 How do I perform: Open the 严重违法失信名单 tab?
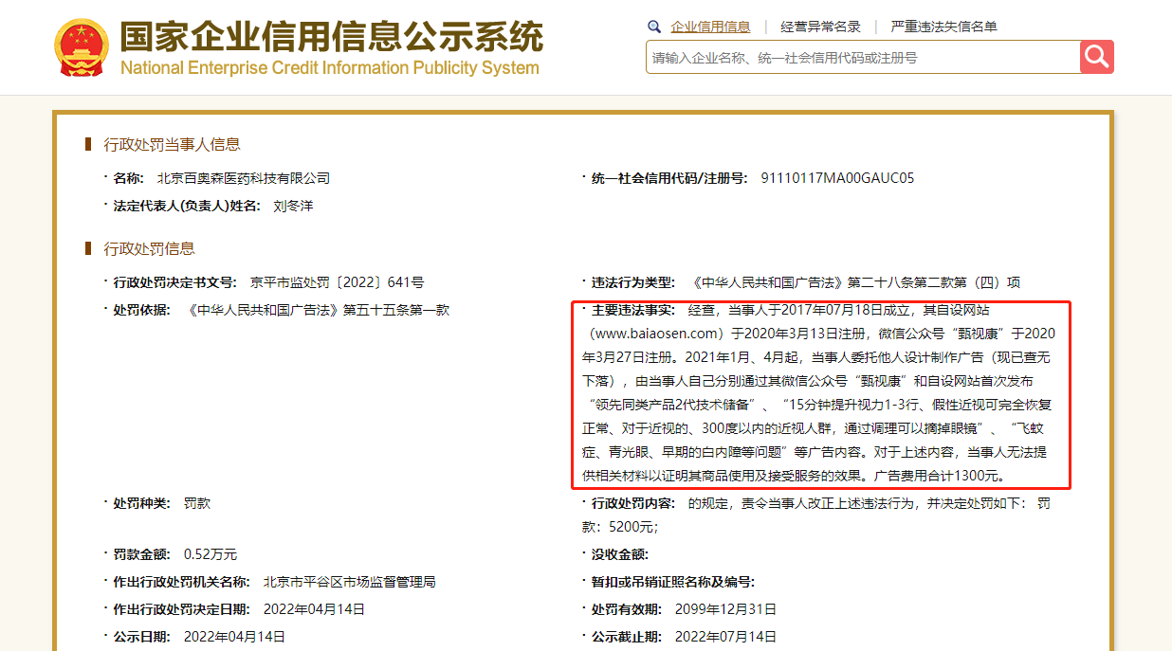pyautogui.click(x=943, y=27)
